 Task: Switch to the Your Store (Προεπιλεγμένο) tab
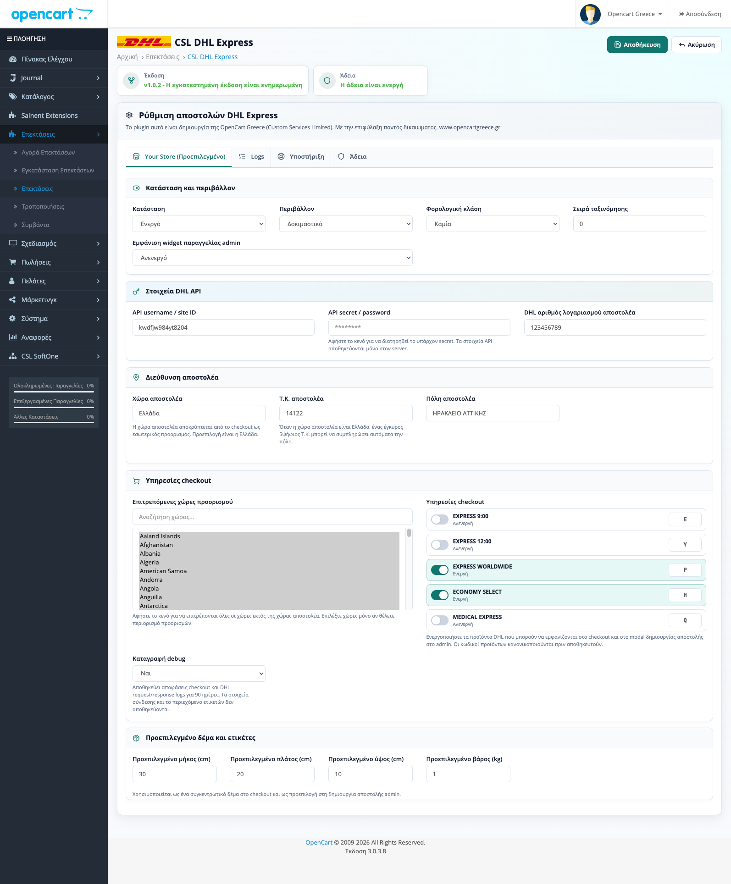(179, 157)
